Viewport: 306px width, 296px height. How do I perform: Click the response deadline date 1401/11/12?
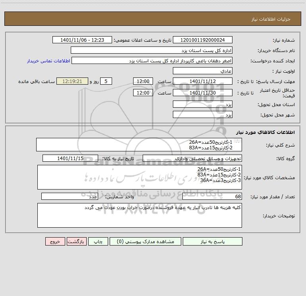(203, 81)
